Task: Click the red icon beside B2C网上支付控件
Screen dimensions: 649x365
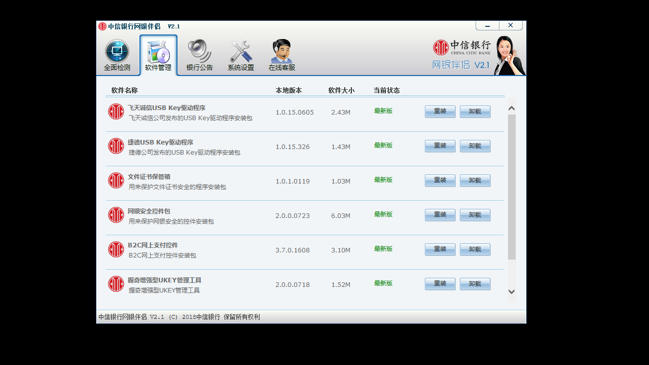Action: click(116, 249)
